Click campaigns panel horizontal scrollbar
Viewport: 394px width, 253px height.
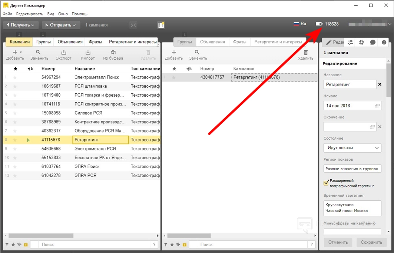click(41, 236)
